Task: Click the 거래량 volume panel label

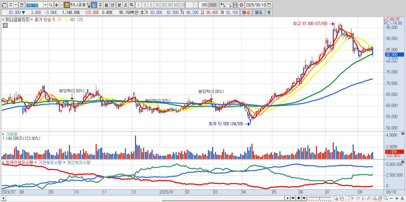Action: click(12, 134)
